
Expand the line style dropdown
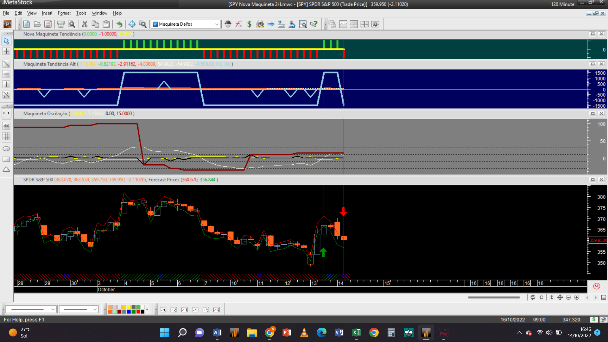(53, 309)
